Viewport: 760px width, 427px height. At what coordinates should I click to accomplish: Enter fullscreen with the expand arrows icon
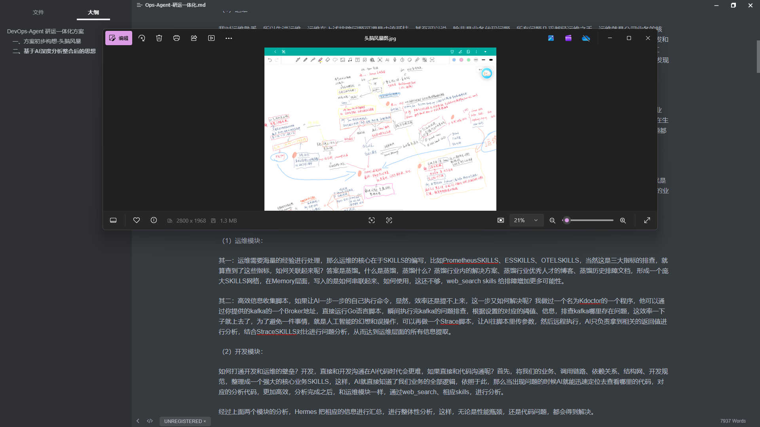click(x=647, y=221)
